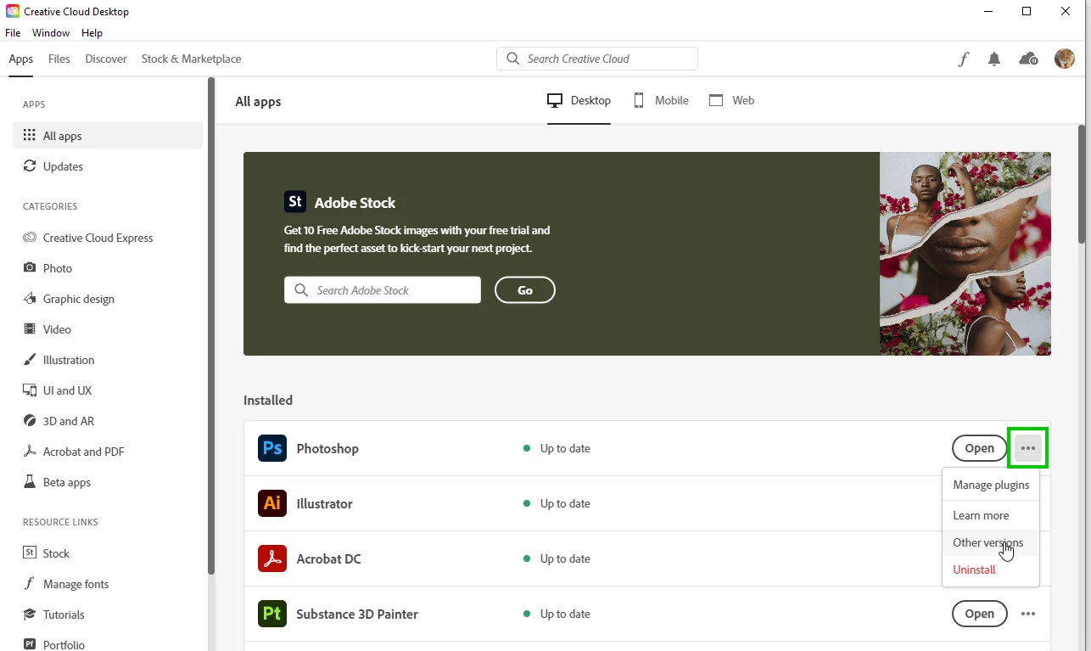Viewport: 1091px width, 651px height.
Task: Check cloud sync status icon
Action: (1028, 59)
